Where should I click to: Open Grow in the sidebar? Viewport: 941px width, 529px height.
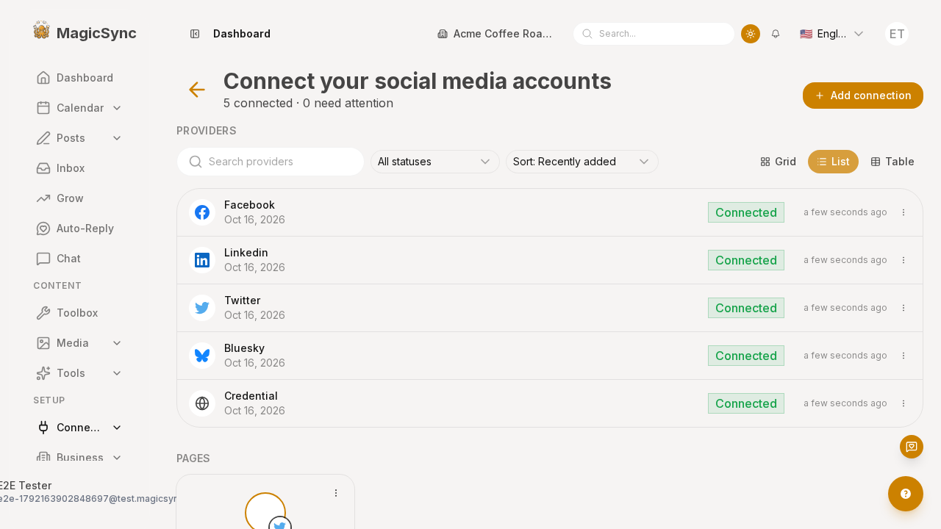[x=79, y=198]
